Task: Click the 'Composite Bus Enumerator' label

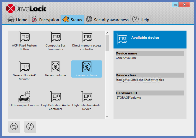Action: 55,47
